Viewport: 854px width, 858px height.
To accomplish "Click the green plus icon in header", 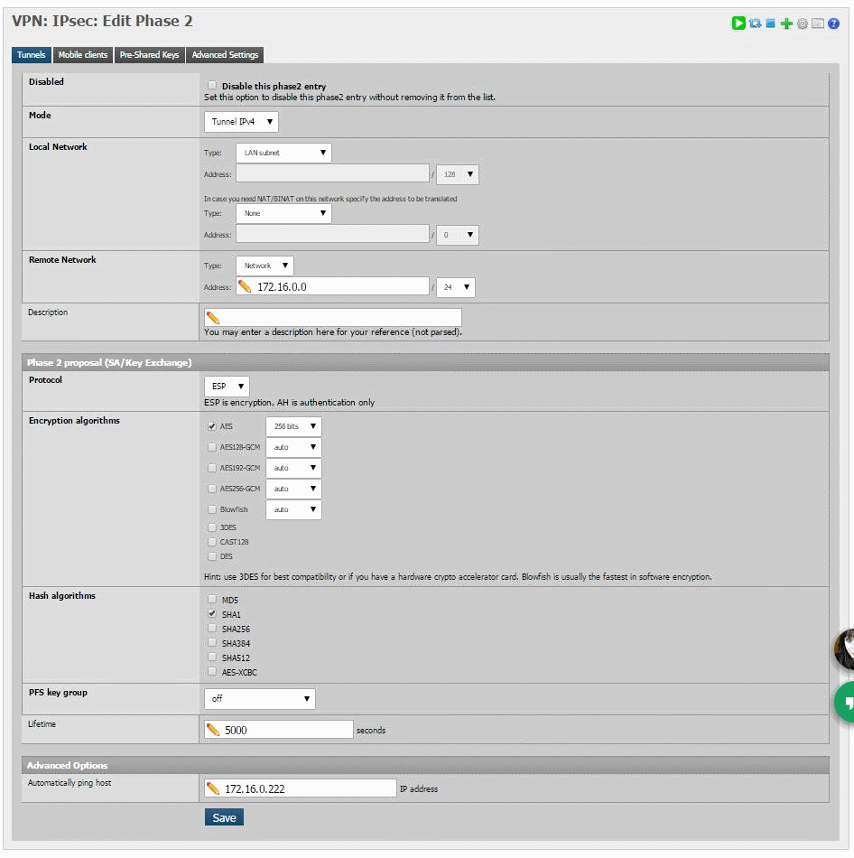I will [x=786, y=23].
